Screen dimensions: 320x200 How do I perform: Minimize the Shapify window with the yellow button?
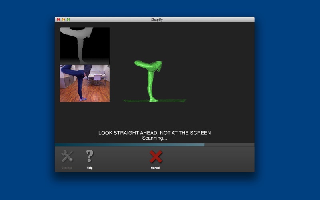[x=63, y=19]
